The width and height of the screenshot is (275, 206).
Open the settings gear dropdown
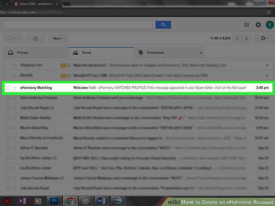click(x=264, y=38)
